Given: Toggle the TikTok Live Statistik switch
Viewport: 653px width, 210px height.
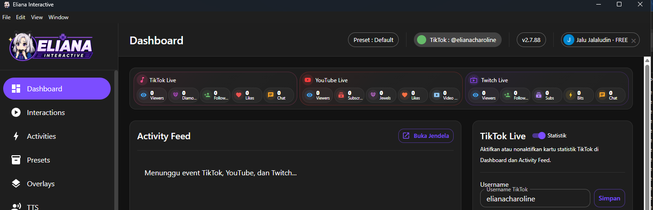Looking at the screenshot, I should 539,136.
